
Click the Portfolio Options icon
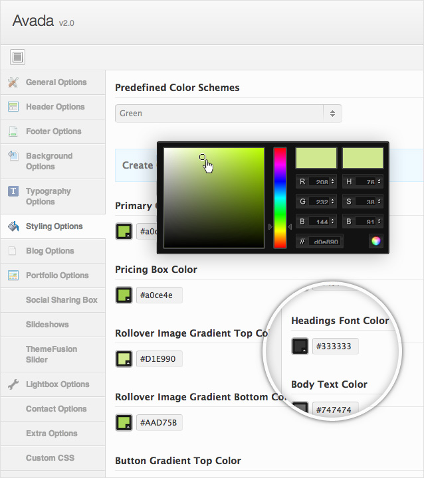13,276
